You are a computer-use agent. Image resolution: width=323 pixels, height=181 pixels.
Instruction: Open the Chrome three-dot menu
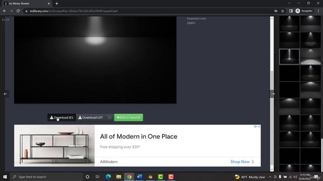[x=318, y=11]
